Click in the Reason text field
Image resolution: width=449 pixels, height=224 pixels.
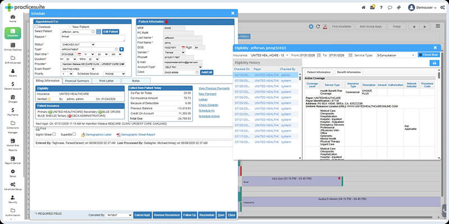[93, 38]
